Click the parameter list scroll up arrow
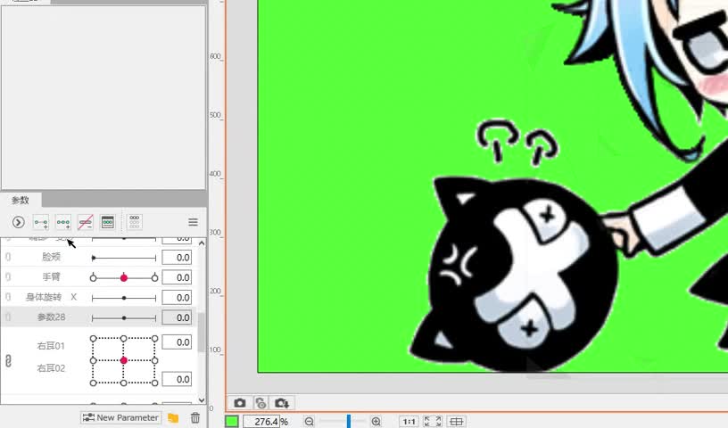The width and height of the screenshot is (728, 428). 202,243
